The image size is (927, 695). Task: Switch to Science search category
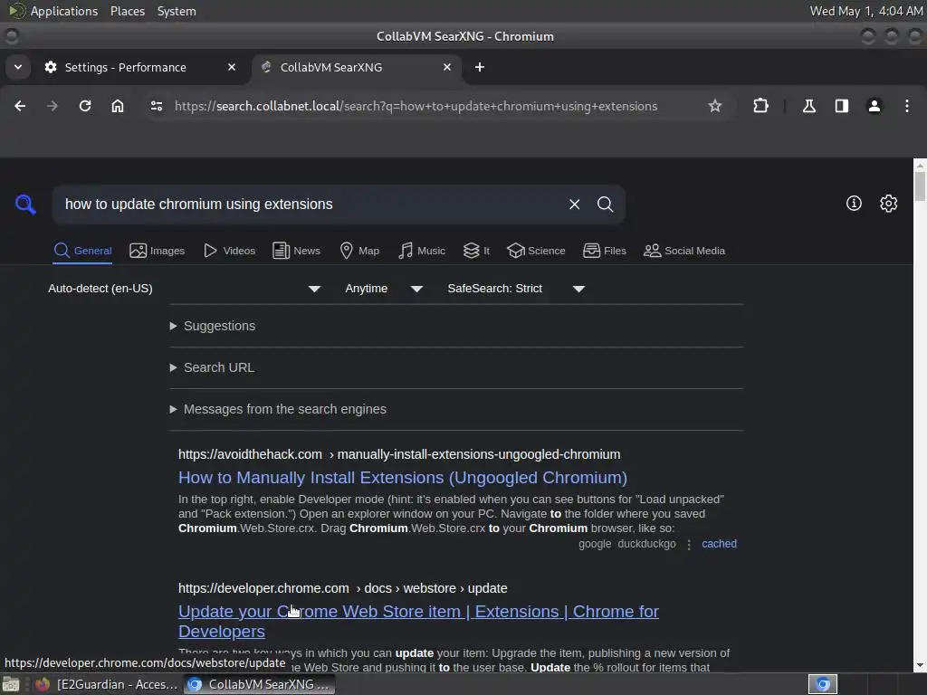(x=536, y=251)
